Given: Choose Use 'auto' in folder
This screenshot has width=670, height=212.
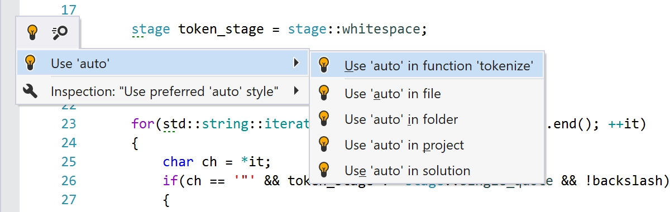Looking at the screenshot, I should click(x=427, y=119).
